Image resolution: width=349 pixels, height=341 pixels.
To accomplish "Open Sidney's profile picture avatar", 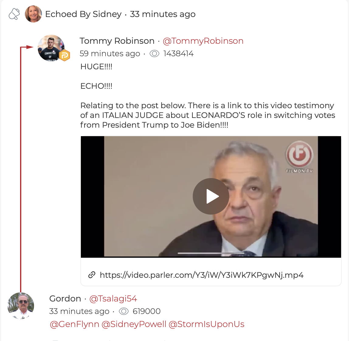I will pyautogui.click(x=33, y=14).
